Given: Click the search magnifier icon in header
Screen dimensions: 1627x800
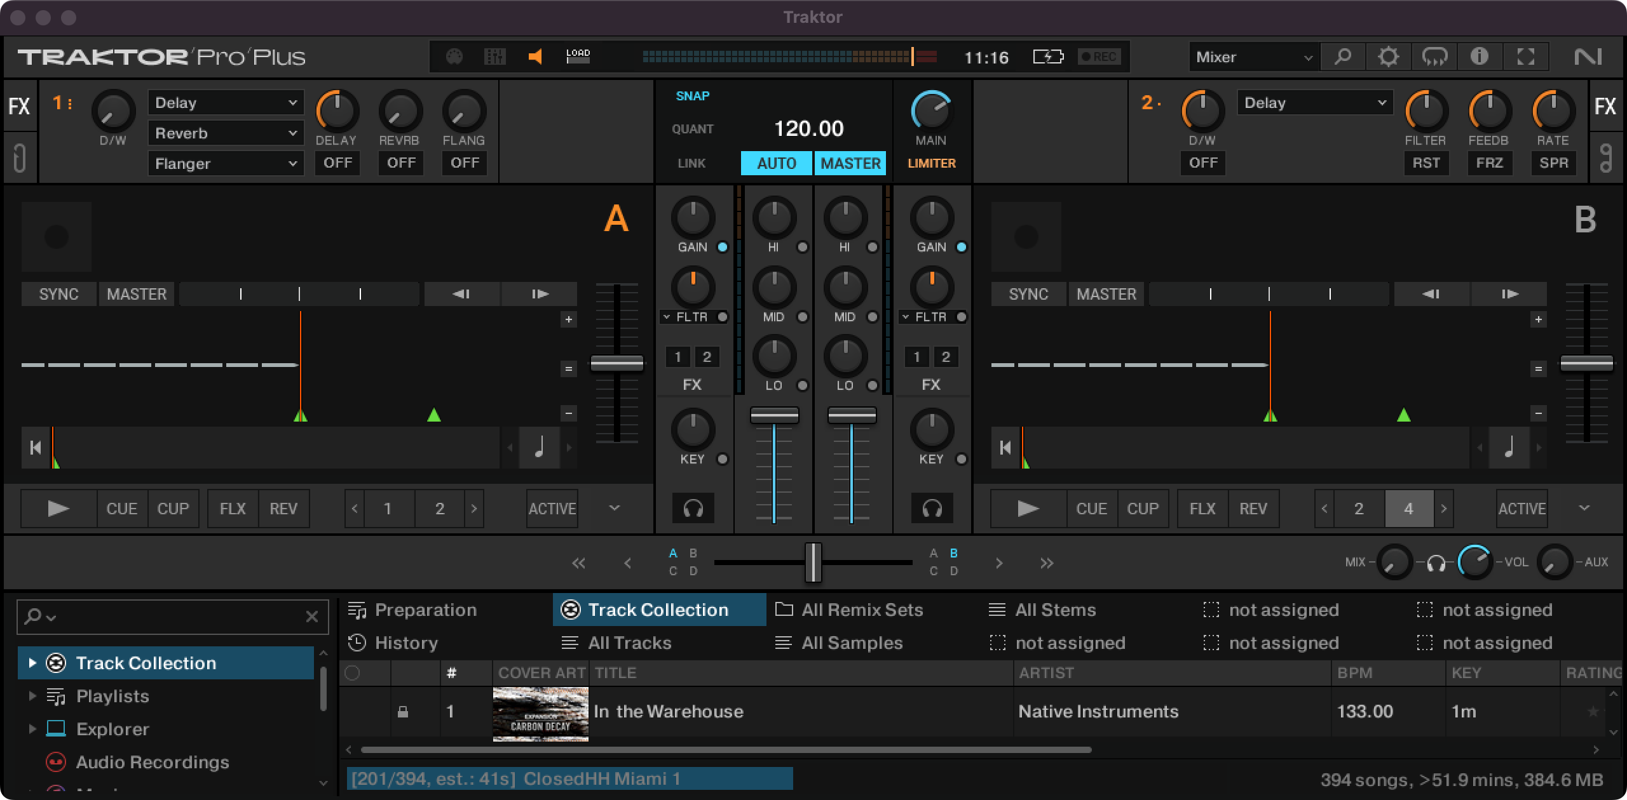Looking at the screenshot, I should [1342, 57].
